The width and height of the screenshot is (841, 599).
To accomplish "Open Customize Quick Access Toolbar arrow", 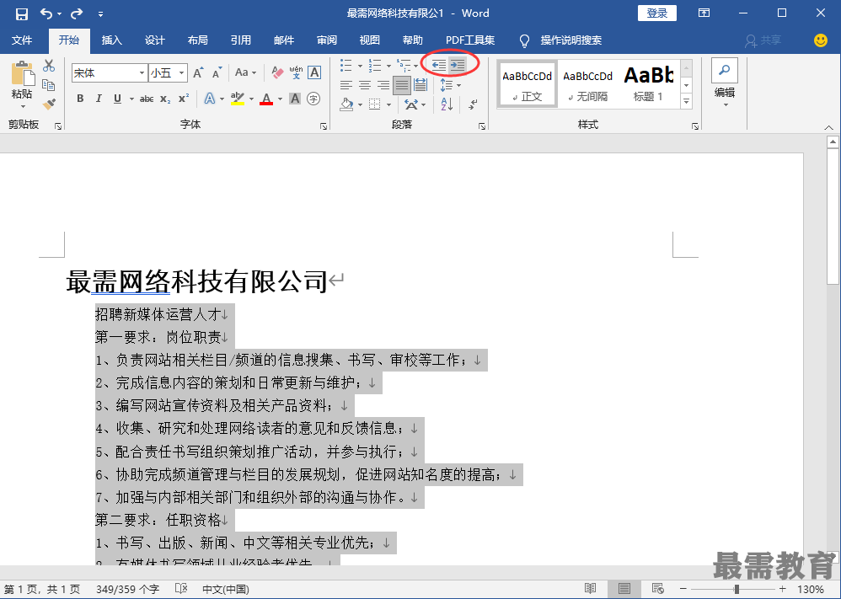I will (x=100, y=14).
